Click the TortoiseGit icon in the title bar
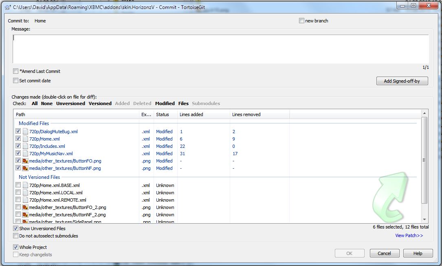The width and height of the screenshot is (442, 266). 8,7
